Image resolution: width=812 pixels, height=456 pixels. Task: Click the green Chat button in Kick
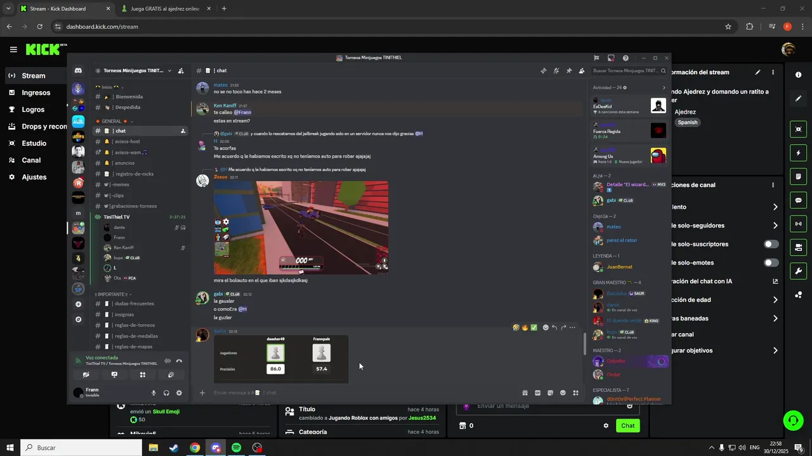tap(627, 426)
